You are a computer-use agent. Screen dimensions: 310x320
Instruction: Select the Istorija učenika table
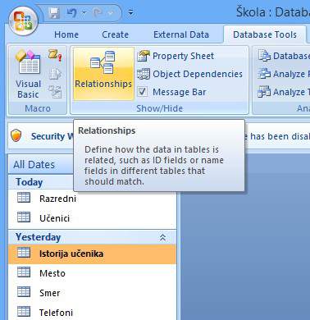[93, 254]
